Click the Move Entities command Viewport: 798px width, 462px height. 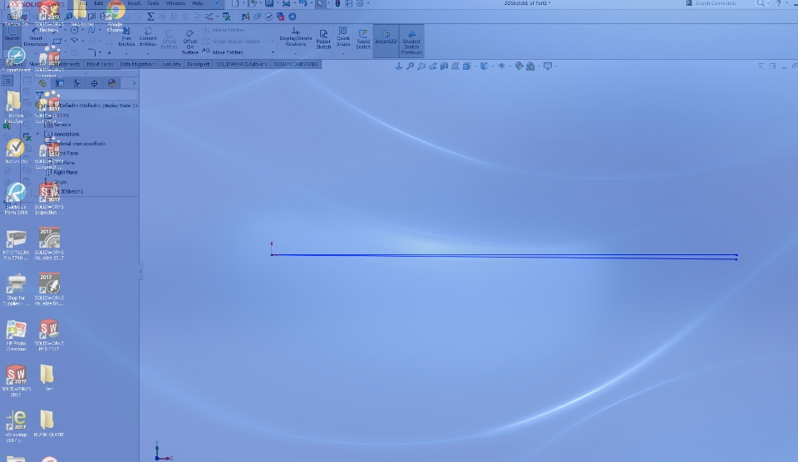(223, 52)
